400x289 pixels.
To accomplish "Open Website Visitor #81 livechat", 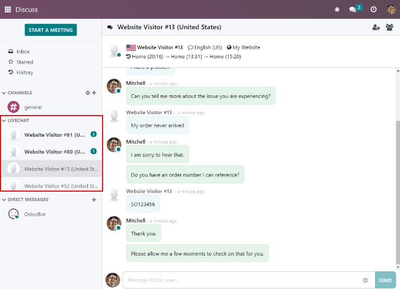I will tap(54, 135).
